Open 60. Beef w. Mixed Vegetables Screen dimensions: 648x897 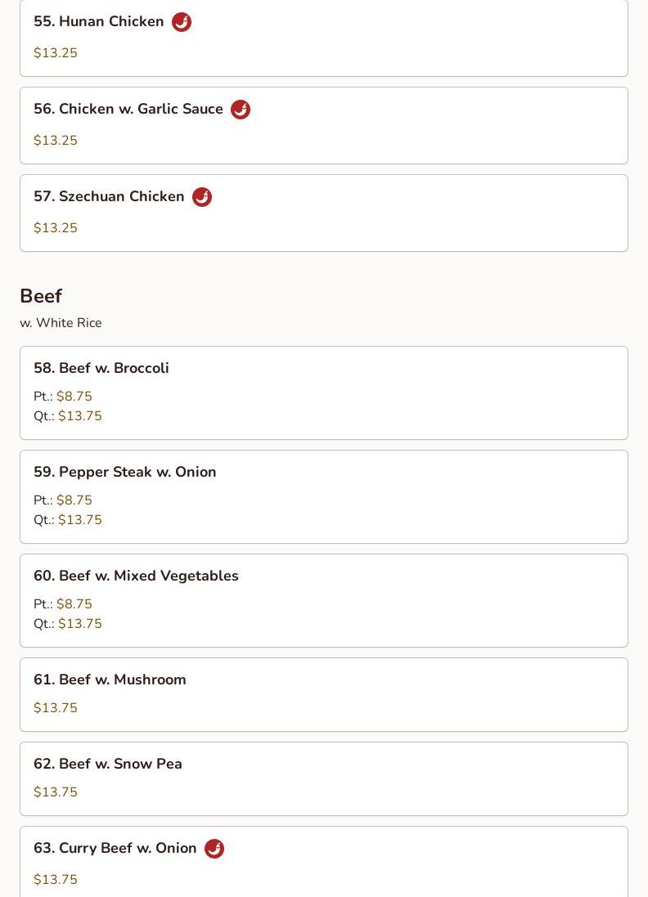click(324, 601)
